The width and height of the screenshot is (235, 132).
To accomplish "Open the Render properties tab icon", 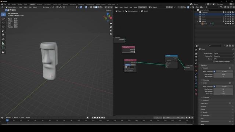I will click(x=196, y=54).
